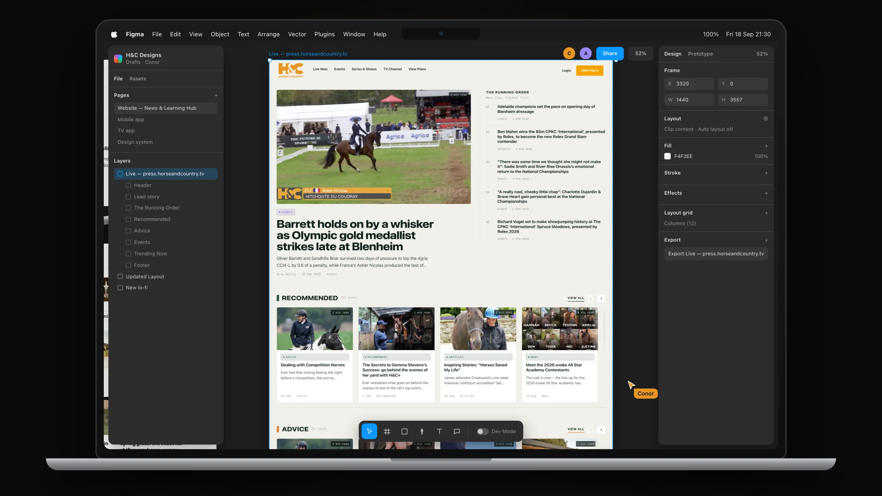882x496 pixels.
Task: Toggle Dev Mode switch
Action: point(483,431)
